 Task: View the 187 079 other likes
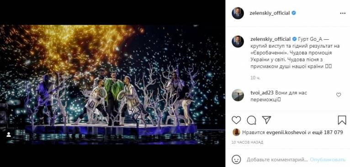click(x=330, y=132)
